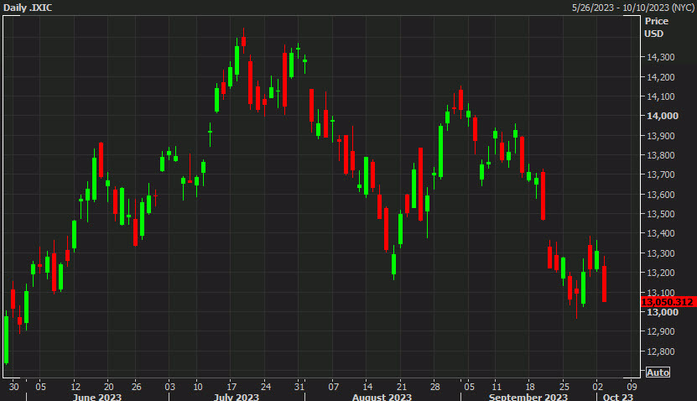Click the 14,200 price axis label
This screenshot has width=697, height=401.
pos(661,77)
